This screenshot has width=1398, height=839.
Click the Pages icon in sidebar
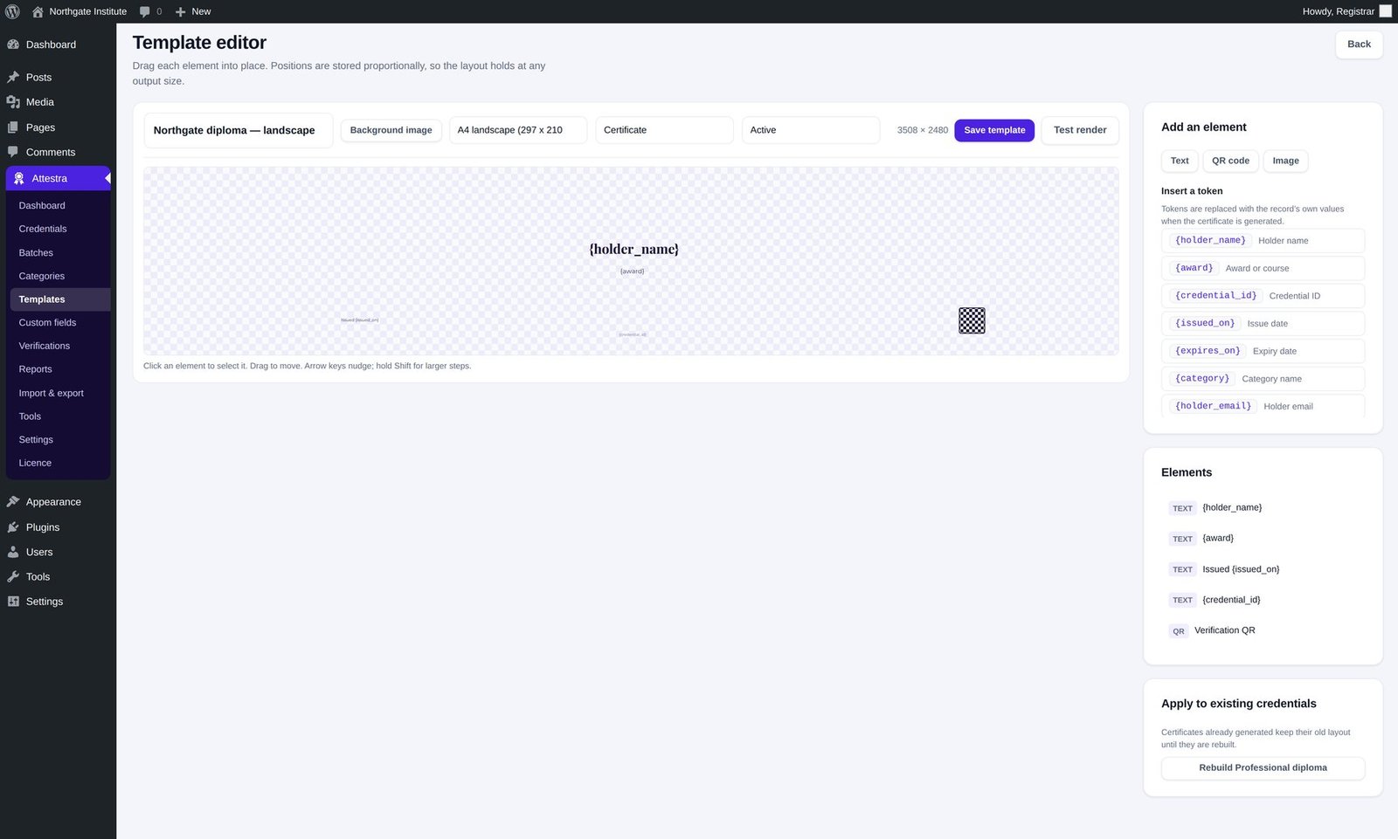coord(13,127)
